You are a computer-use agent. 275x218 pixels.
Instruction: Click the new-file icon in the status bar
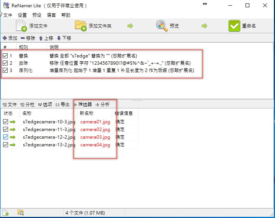point(5,213)
